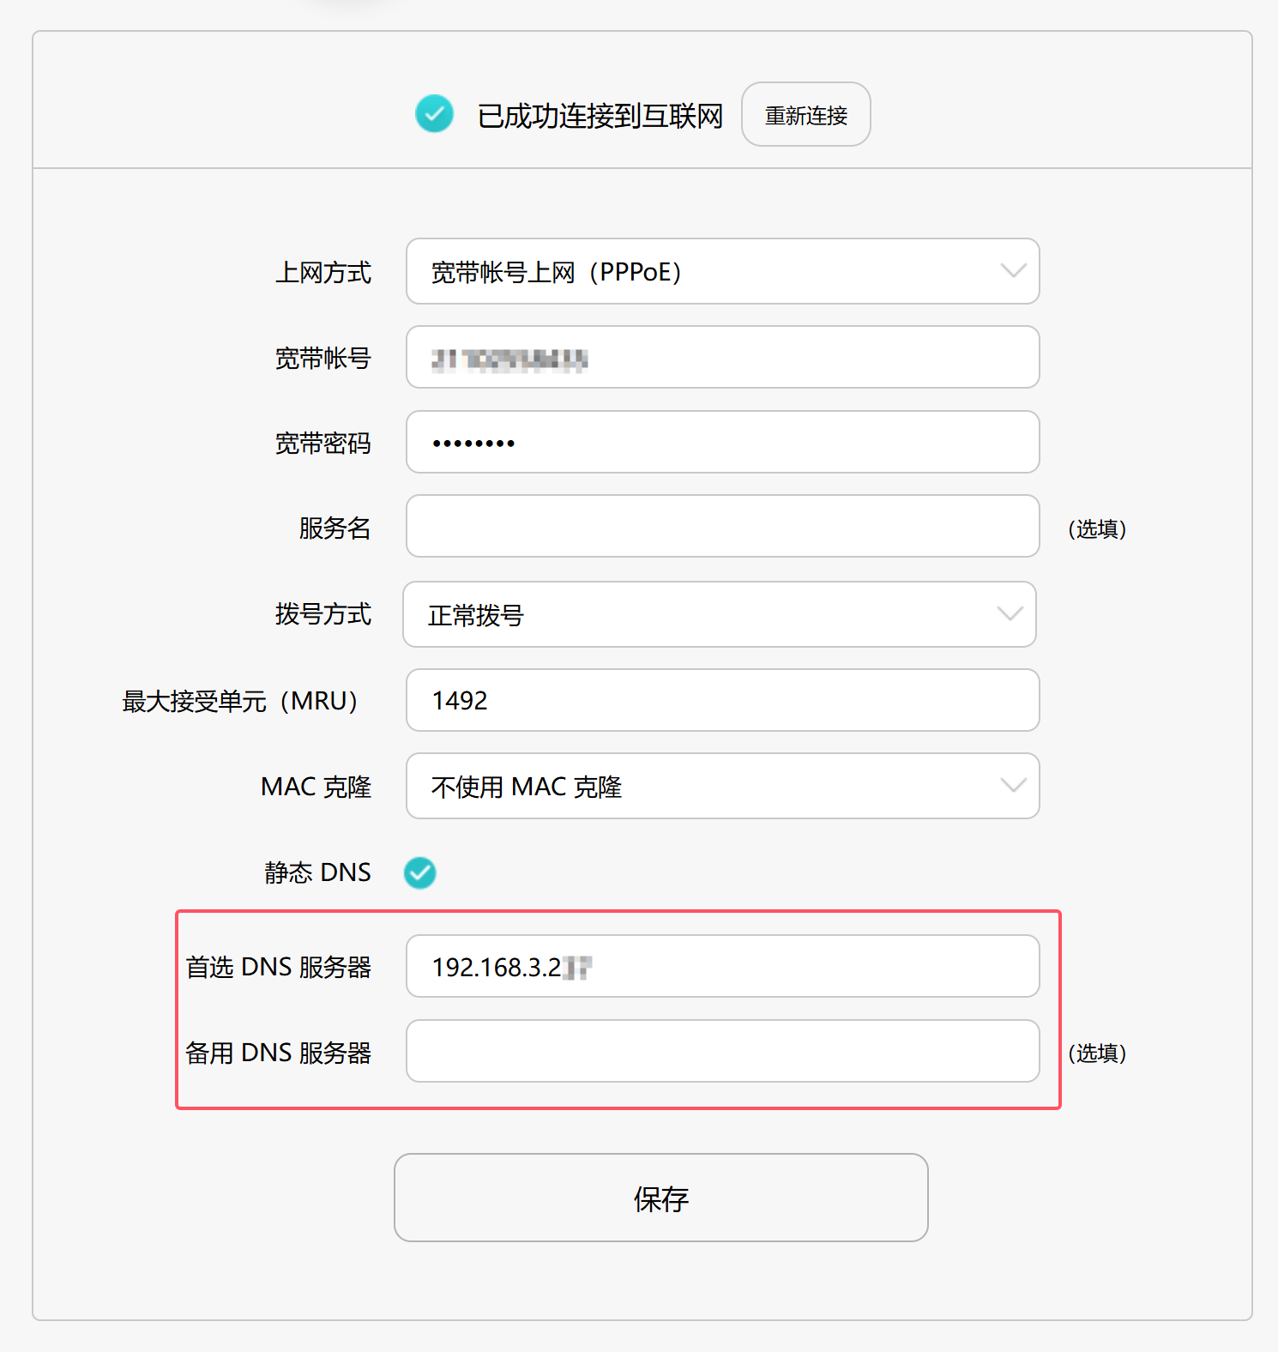Click the dropdown chevron of 拨号方式
The image size is (1278, 1352).
point(1012,614)
